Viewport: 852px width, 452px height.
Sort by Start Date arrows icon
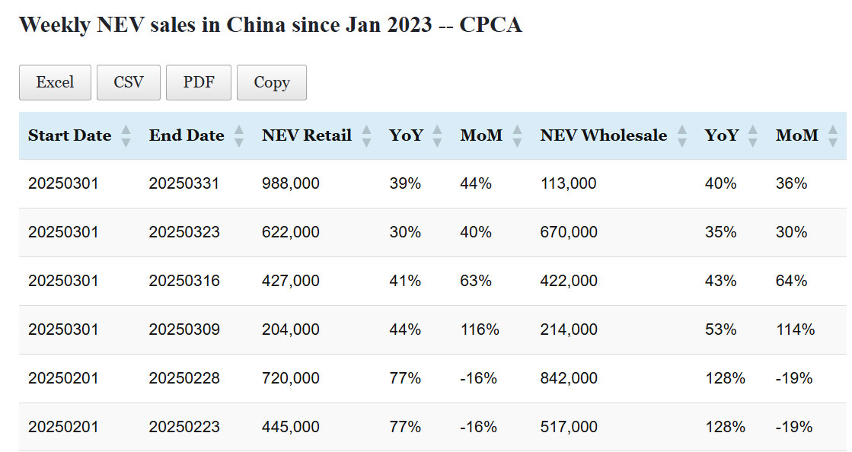[x=126, y=136]
